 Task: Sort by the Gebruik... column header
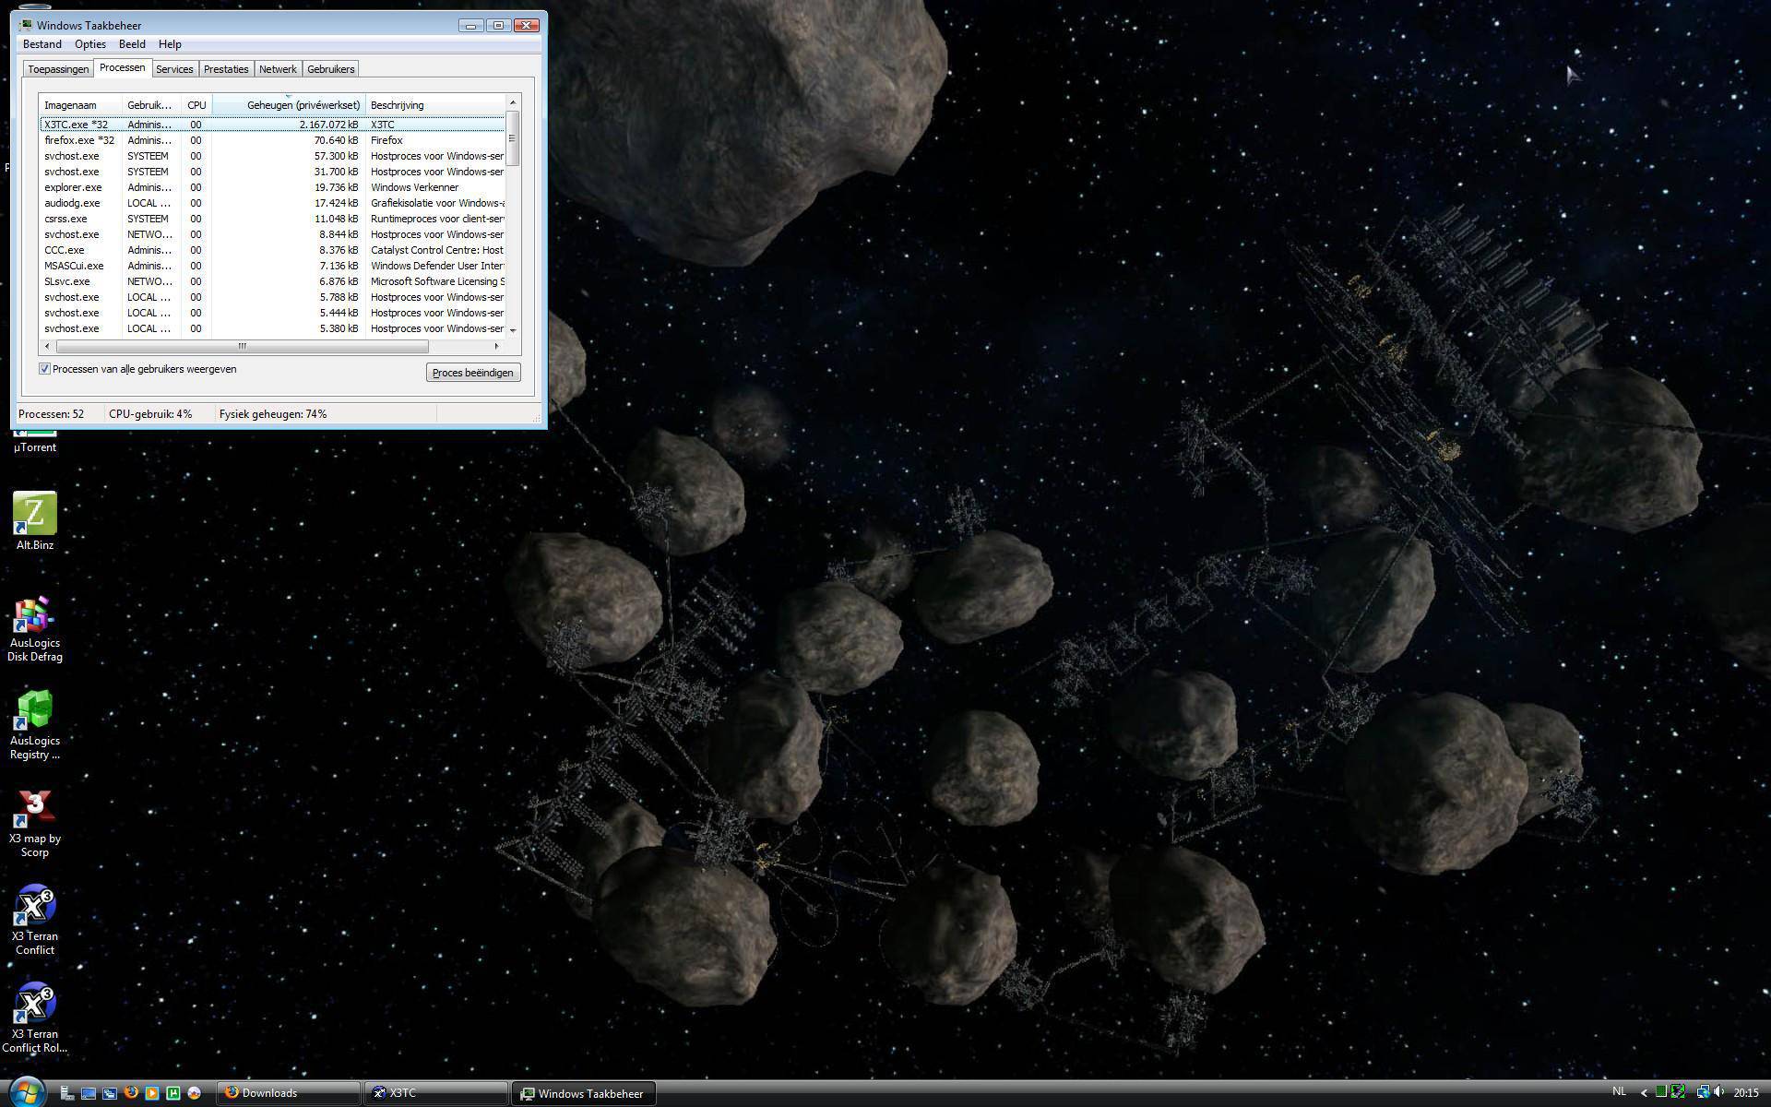(151, 105)
